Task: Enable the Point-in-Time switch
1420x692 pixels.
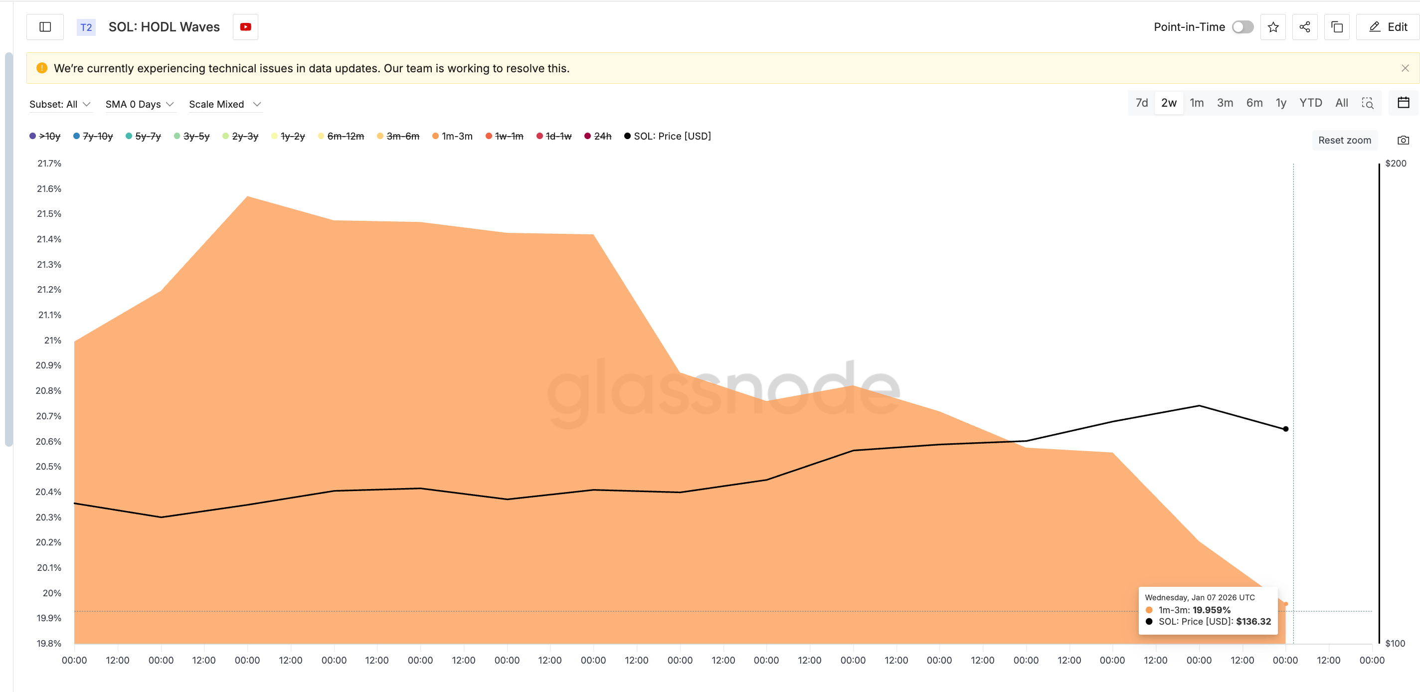Action: click(1242, 27)
